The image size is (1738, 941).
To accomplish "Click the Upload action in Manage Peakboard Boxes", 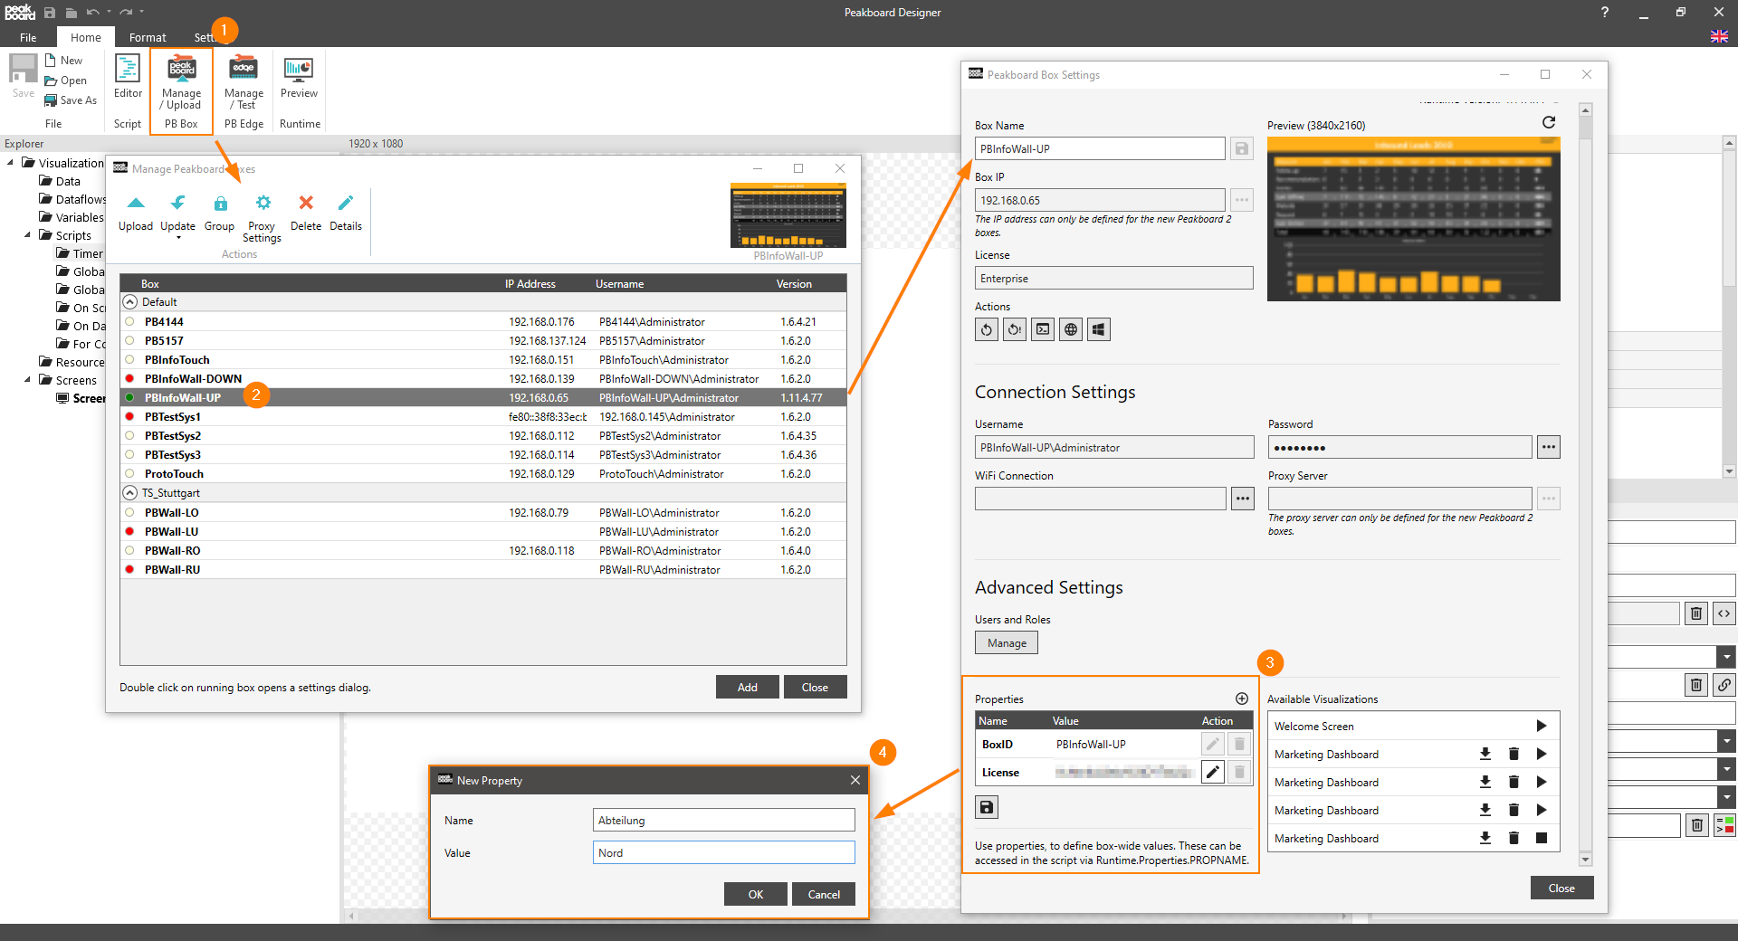I will click(x=136, y=214).
